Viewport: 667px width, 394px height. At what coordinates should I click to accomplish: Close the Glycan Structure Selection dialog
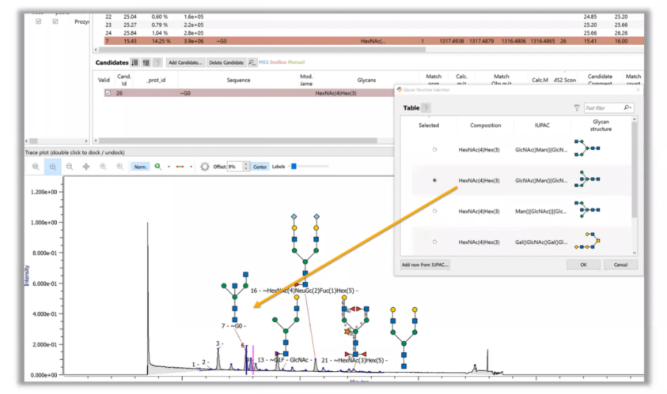tap(638, 89)
